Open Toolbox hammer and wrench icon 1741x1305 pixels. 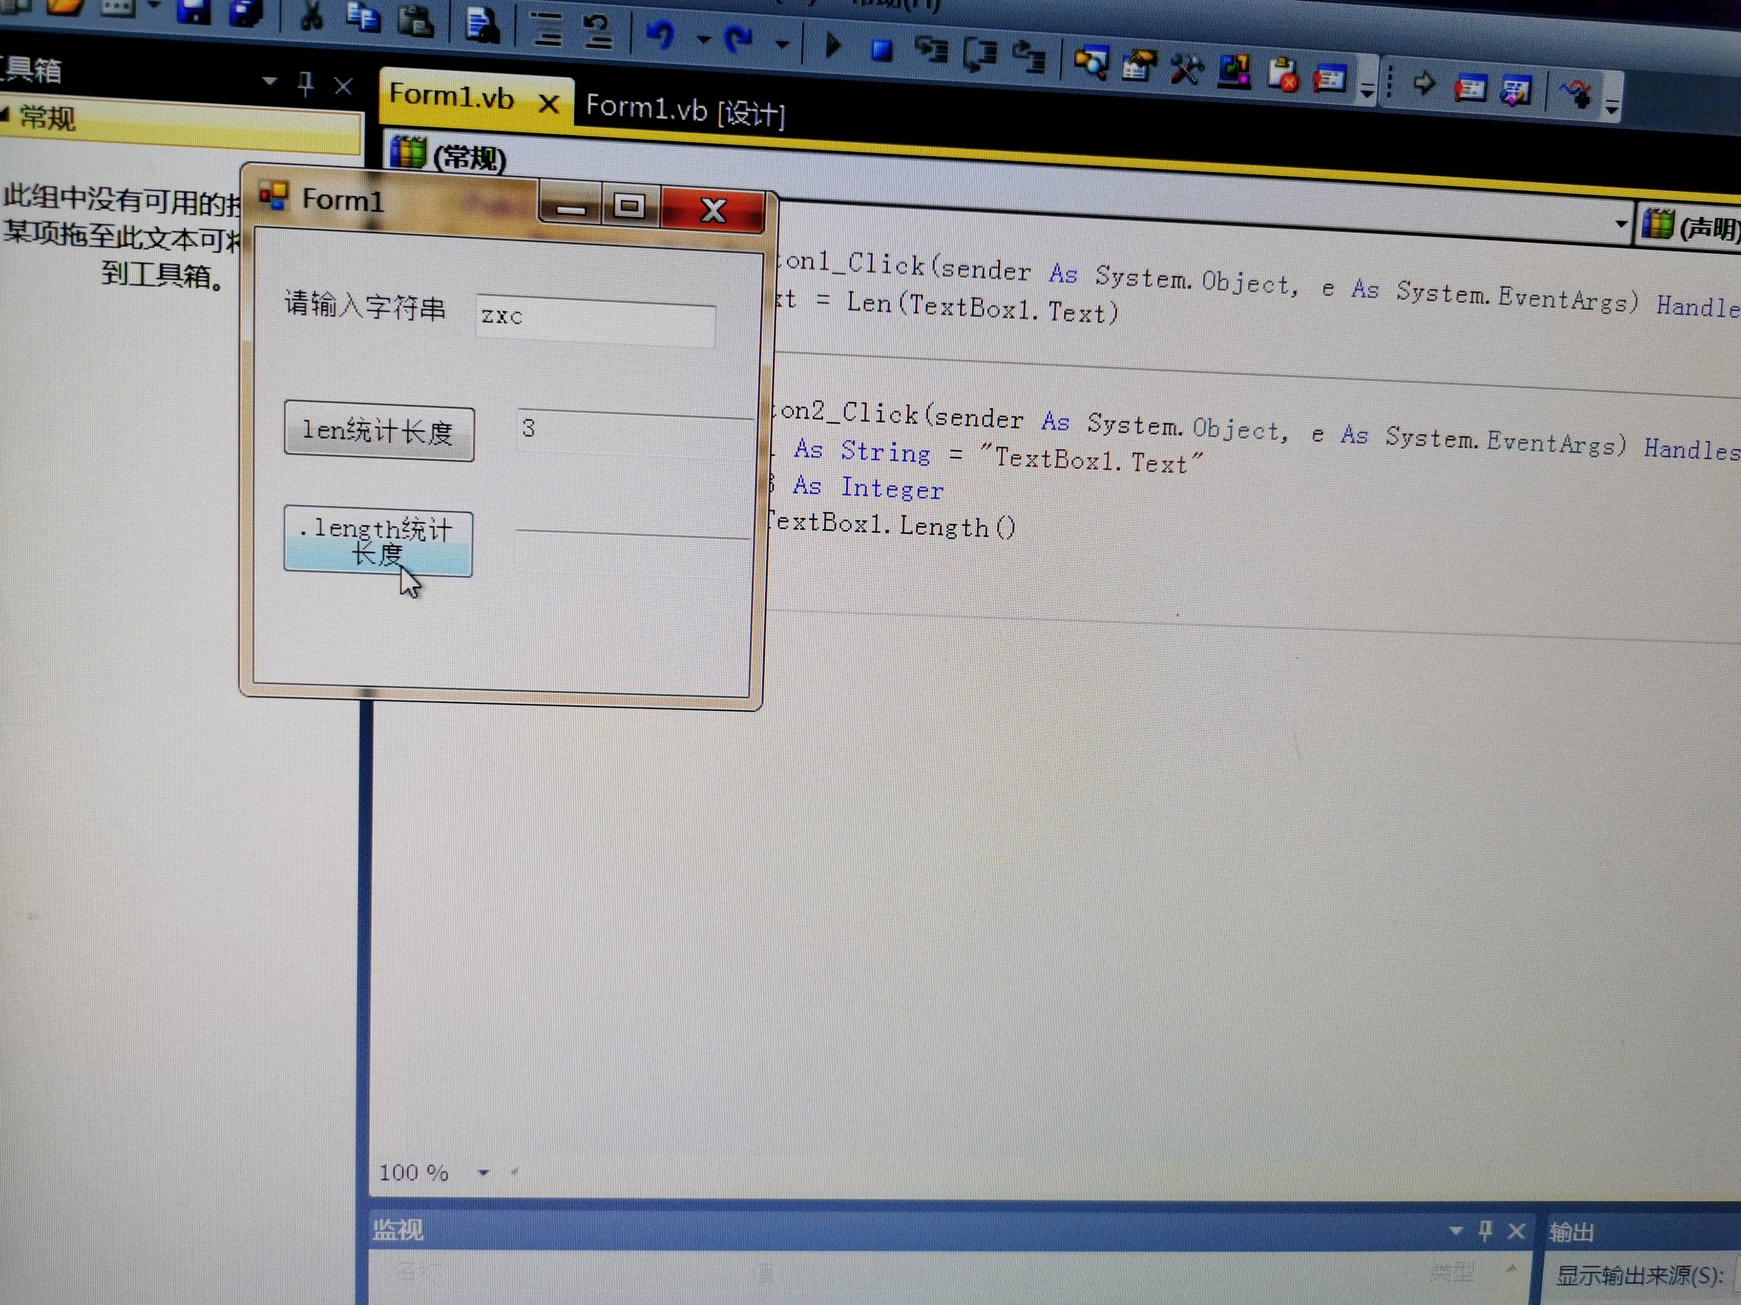1186,69
